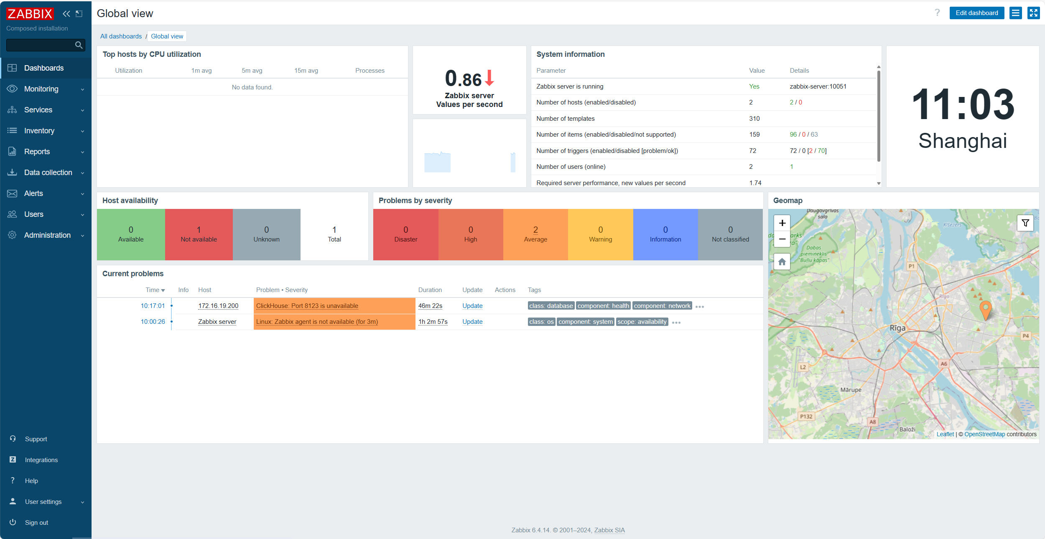Click the search magnifier icon

tap(79, 45)
